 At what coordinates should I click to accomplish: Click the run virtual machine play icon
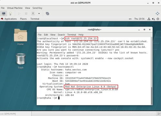click(x=19, y=13)
